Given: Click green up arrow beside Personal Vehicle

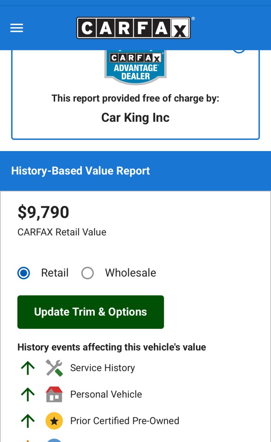Looking at the screenshot, I should (28, 395).
